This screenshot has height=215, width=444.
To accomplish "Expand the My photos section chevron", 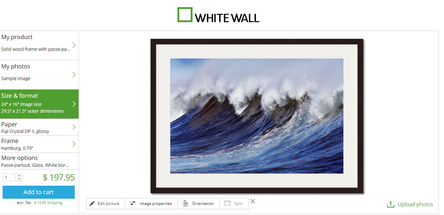I will tap(74, 75).
